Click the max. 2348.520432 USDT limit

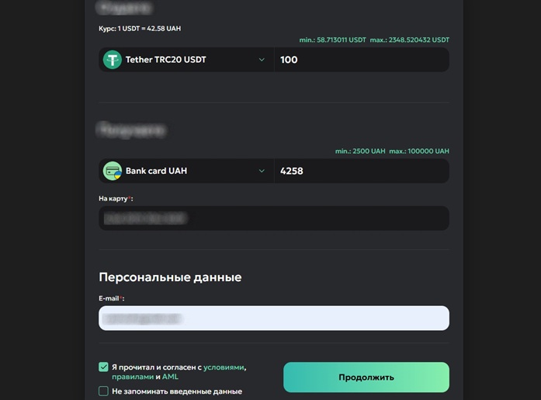(409, 40)
